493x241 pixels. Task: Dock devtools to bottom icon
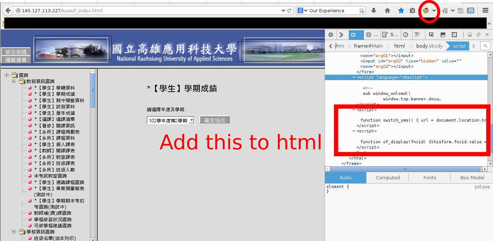click(470, 35)
